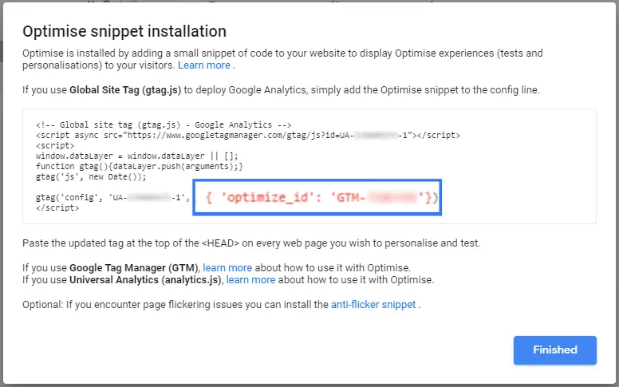Click the red 'optimize_id' snippet text

[x=321, y=197]
